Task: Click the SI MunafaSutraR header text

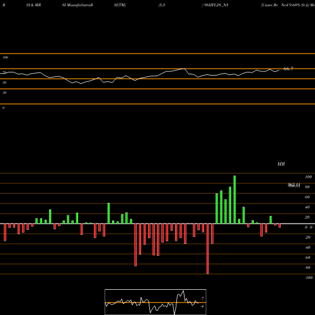Action: tap(77, 5)
